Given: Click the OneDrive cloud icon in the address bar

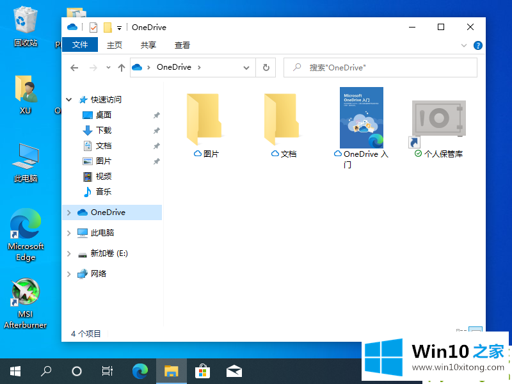Looking at the screenshot, I should point(137,67).
